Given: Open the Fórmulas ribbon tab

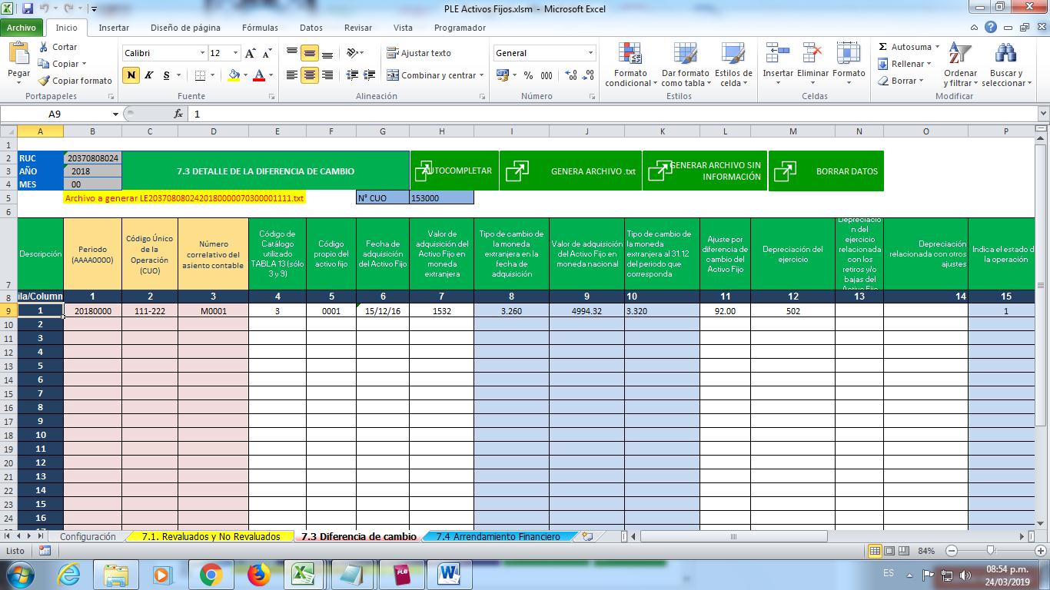Looking at the screenshot, I should [x=260, y=28].
